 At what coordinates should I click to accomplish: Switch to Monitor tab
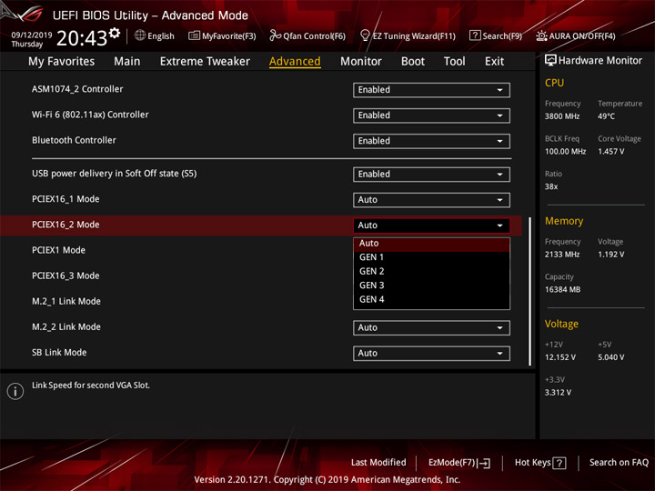click(361, 62)
